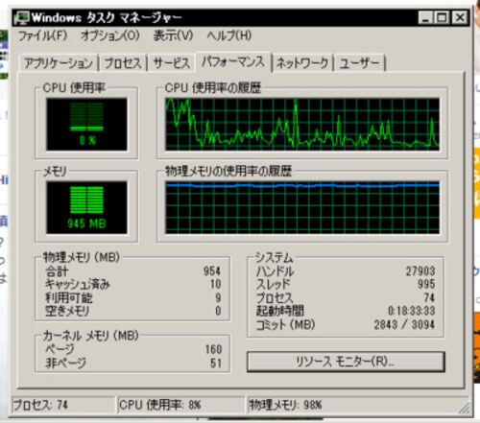The image size is (480, 423).
Task: Switch to the サービス tab
Action: coord(172,62)
